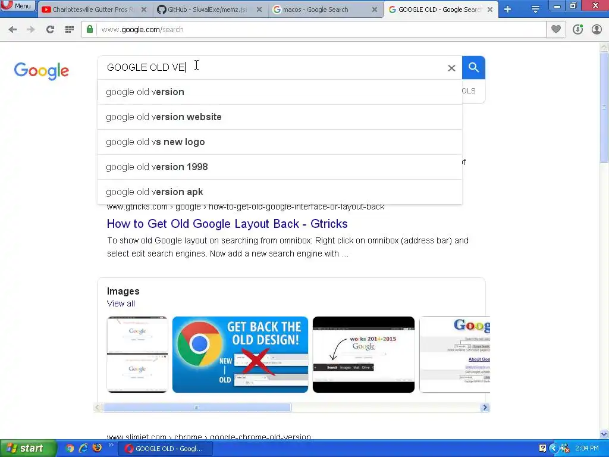Launch Internet Explorer from quick launch
The image size is (609, 457).
(x=83, y=449)
